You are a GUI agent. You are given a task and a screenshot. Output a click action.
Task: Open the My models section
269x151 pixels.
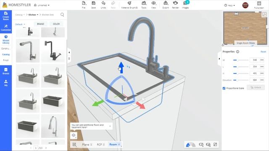(x=6, y=83)
